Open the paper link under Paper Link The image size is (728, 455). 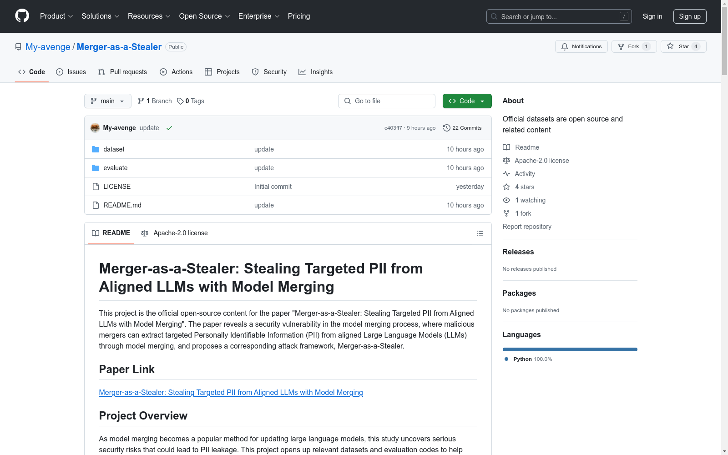tap(231, 392)
